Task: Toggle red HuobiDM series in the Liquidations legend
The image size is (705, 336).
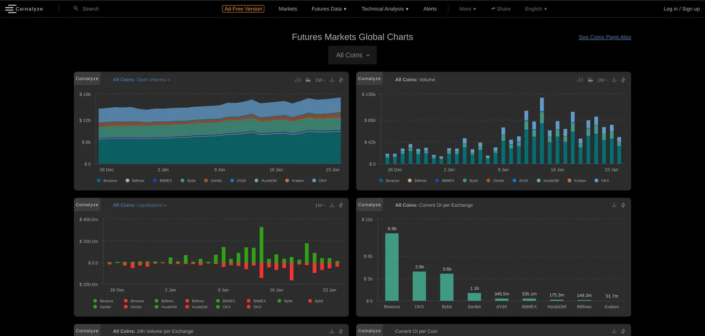Action: 197,307
